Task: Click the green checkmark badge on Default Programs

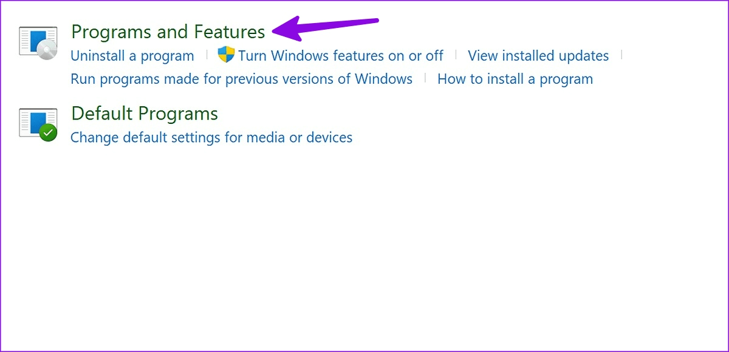Action: pos(48,133)
